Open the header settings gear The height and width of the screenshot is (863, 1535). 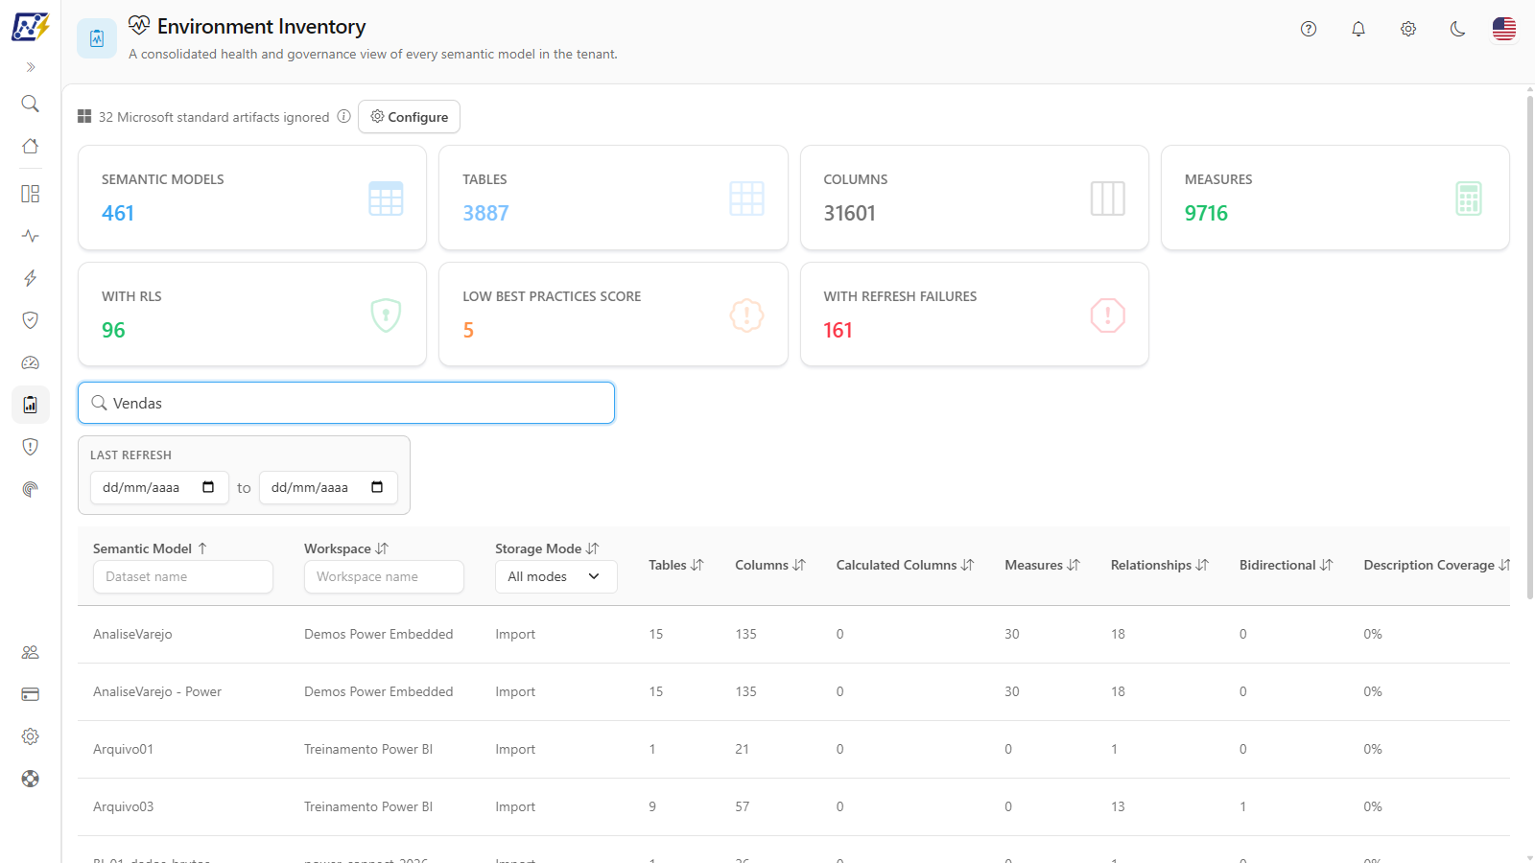[1408, 29]
